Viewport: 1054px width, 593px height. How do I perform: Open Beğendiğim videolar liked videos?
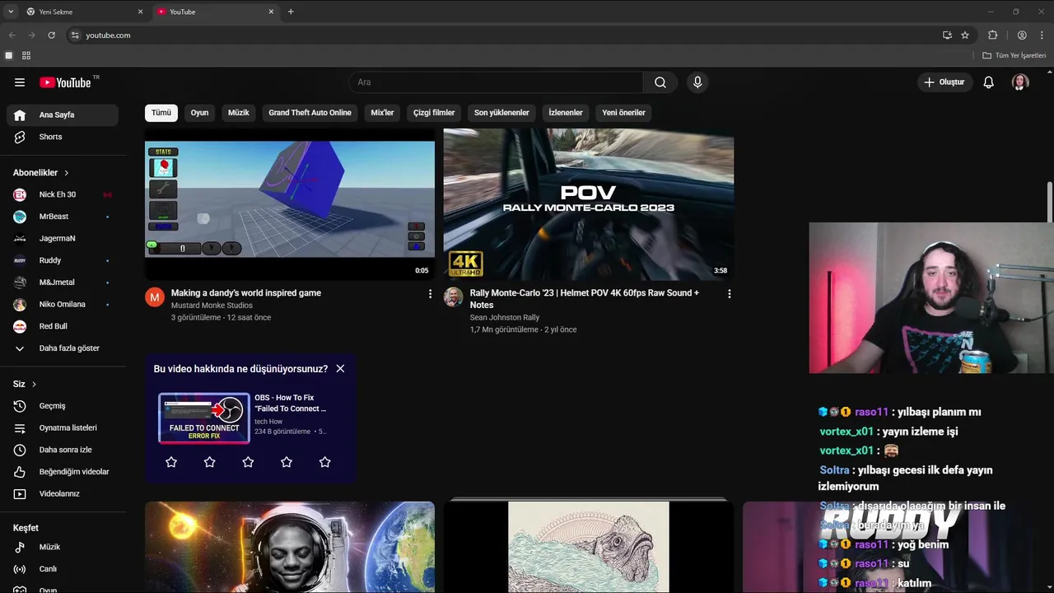63,472
